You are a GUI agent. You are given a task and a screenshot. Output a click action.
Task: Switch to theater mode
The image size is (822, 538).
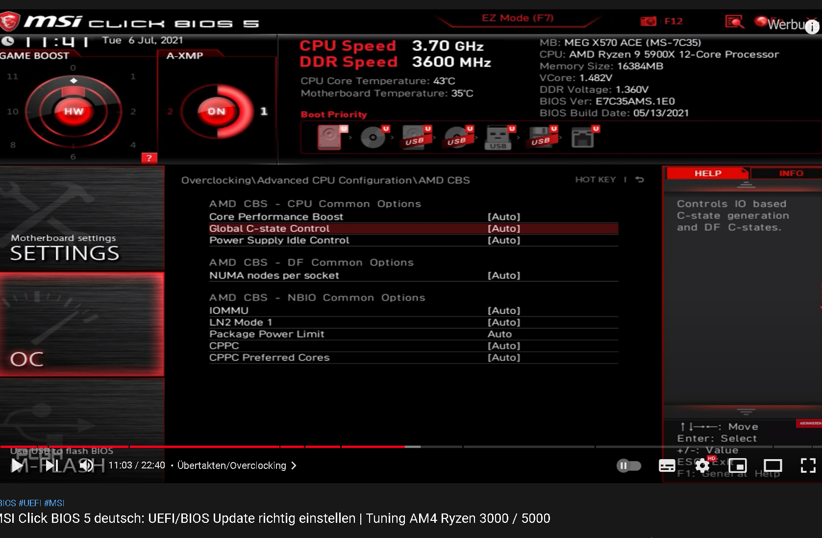tap(773, 465)
